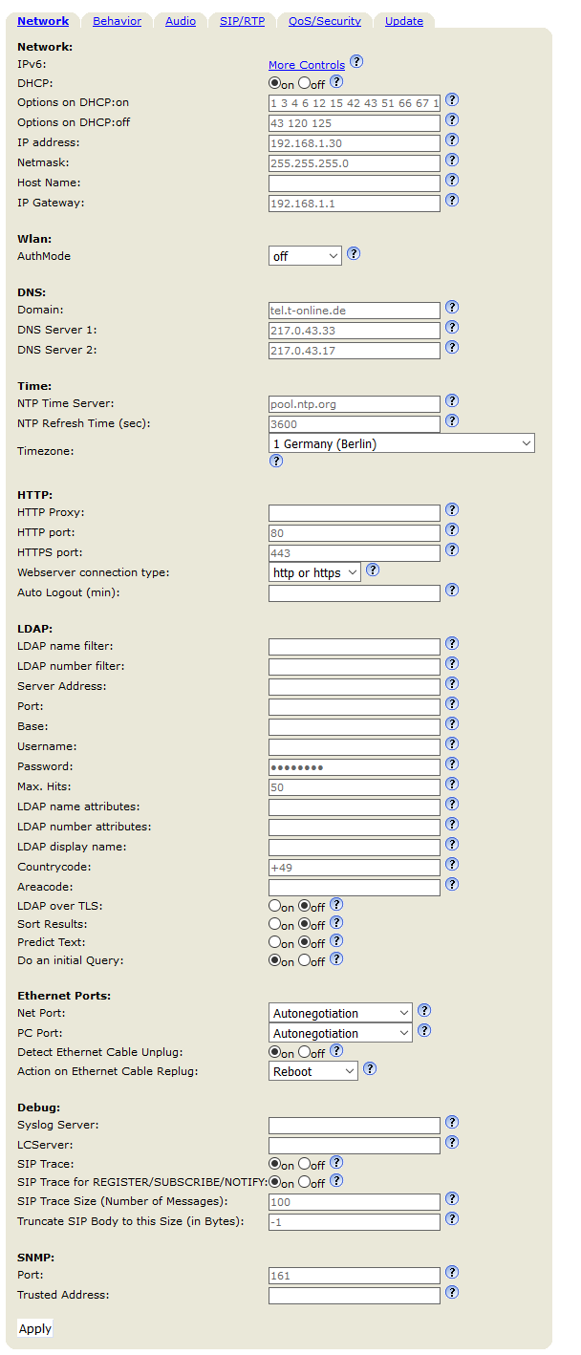Click the LDAP Username field

point(355,746)
